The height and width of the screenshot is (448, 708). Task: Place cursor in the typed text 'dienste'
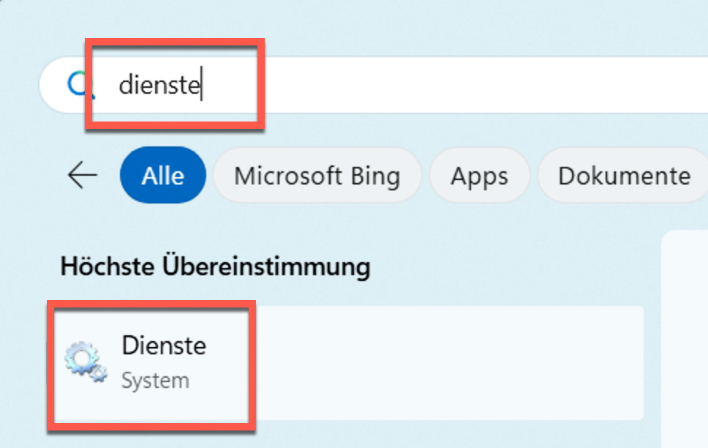pos(158,86)
